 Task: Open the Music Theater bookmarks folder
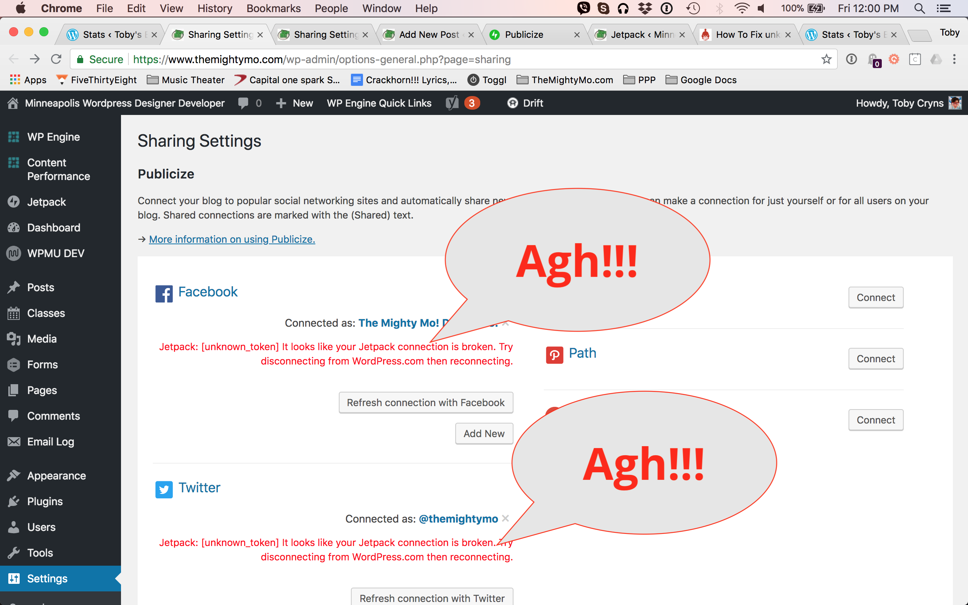pyautogui.click(x=186, y=80)
